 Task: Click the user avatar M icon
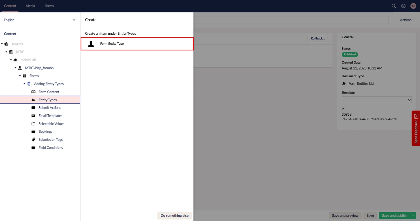pyautogui.click(x=413, y=6)
